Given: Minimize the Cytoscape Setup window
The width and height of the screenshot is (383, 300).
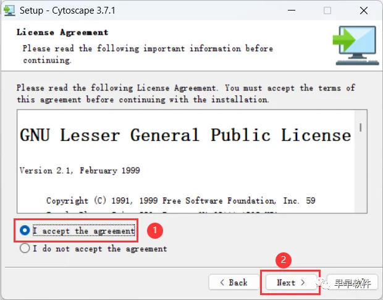Looking at the screenshot, I should point(292,11).
